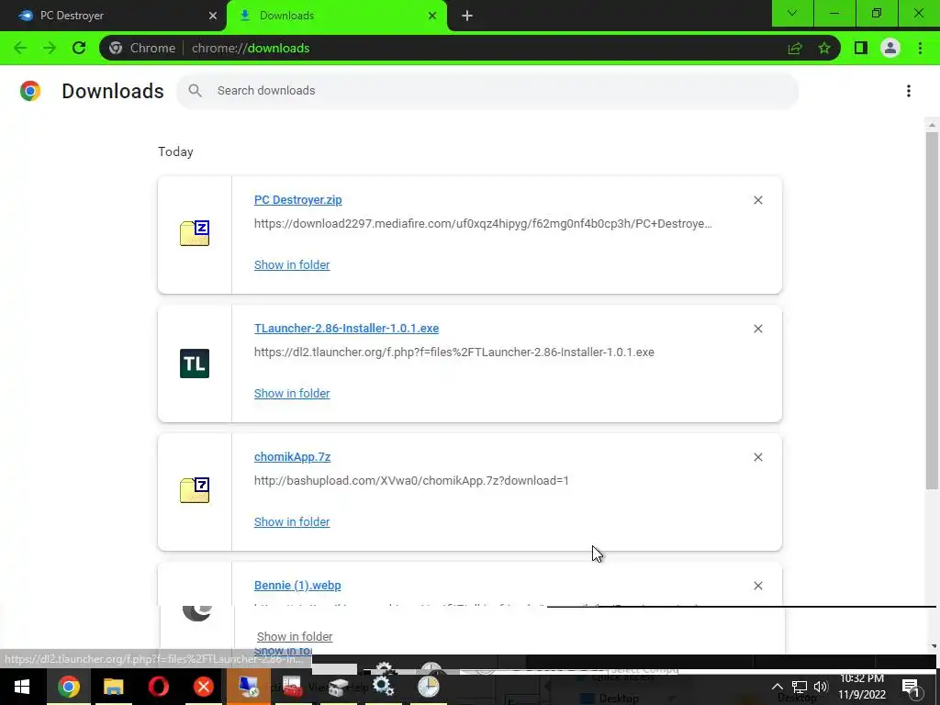Click the bashupload.com source URL text
This screenshot has width=940, height=705.
411,480
